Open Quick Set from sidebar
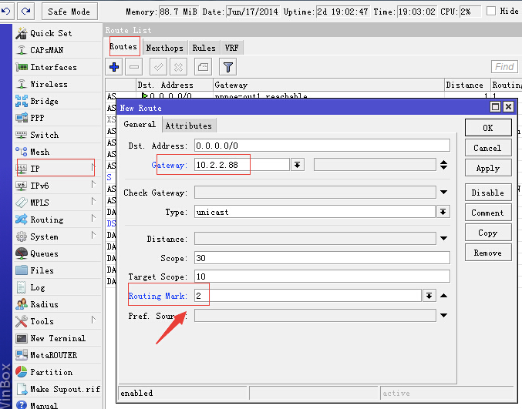The image size is (522, 409). point(57,33)
